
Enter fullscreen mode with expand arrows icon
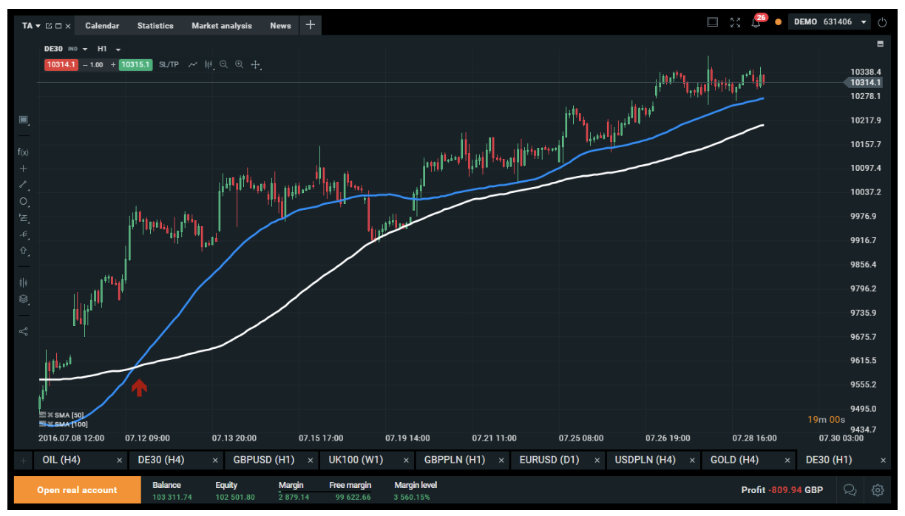point(734,23)
